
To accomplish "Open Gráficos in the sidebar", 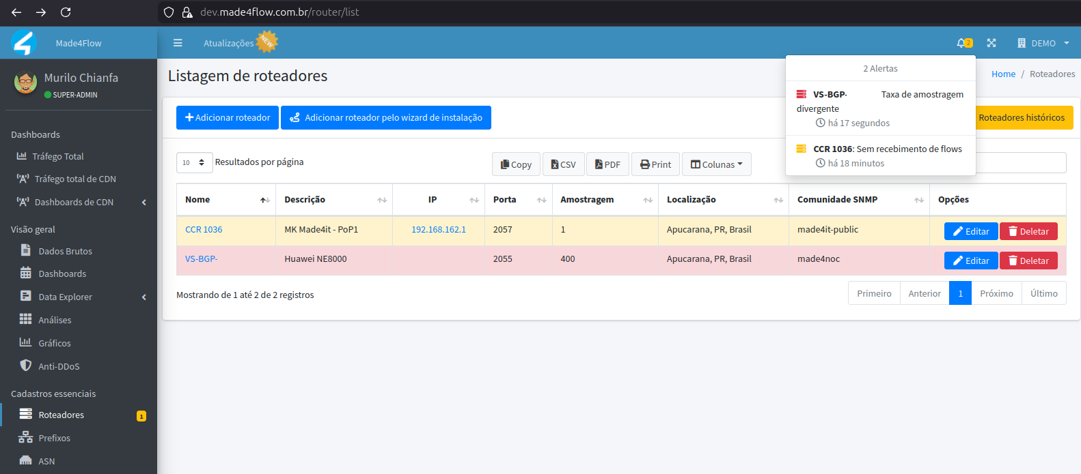I will [55, 343].
